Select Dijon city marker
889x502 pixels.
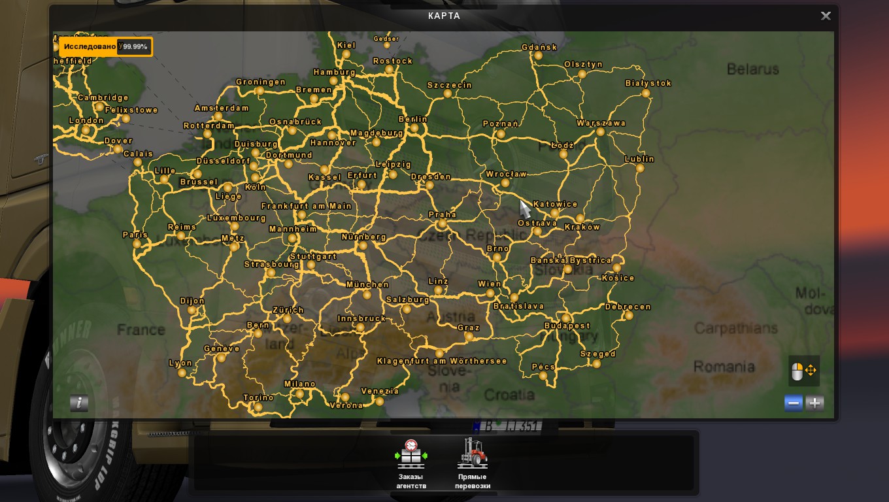[192, 310]
